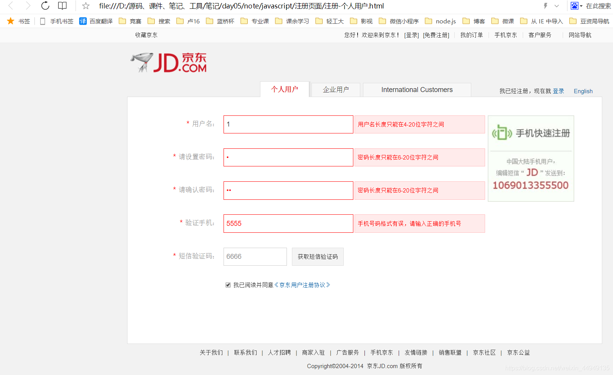Viewport: 613px width, 375px height.
Task: Click the 在此搜索 search box
Action: [x=598, y=6]
